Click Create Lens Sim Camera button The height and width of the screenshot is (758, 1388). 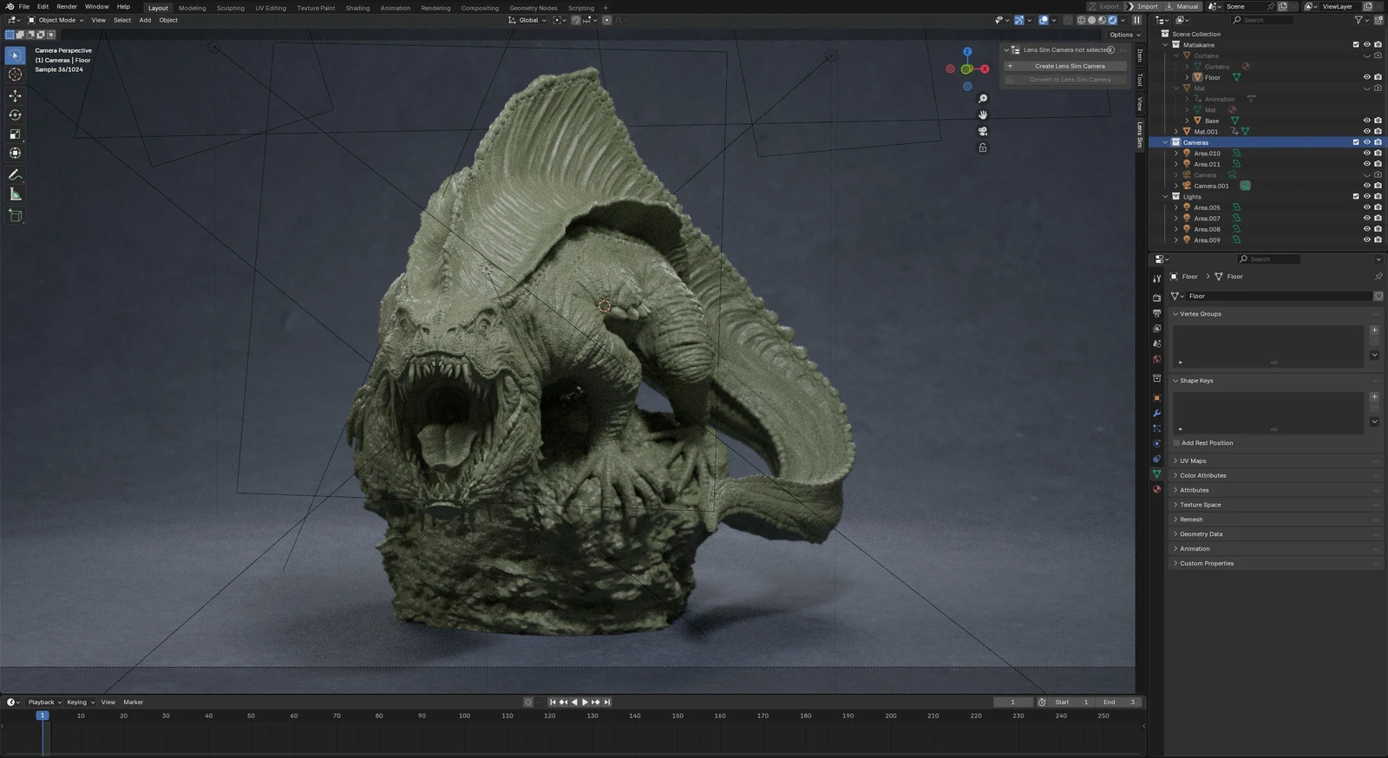click(1070, 66)
